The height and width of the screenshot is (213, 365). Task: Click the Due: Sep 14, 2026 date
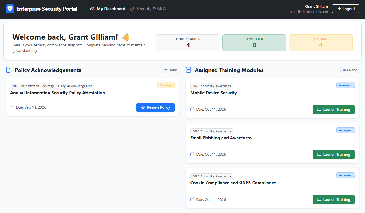click(31, 107)
